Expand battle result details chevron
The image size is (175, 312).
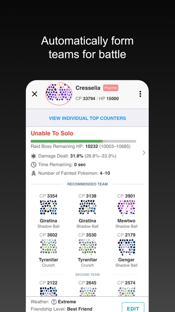click(144, 153)
